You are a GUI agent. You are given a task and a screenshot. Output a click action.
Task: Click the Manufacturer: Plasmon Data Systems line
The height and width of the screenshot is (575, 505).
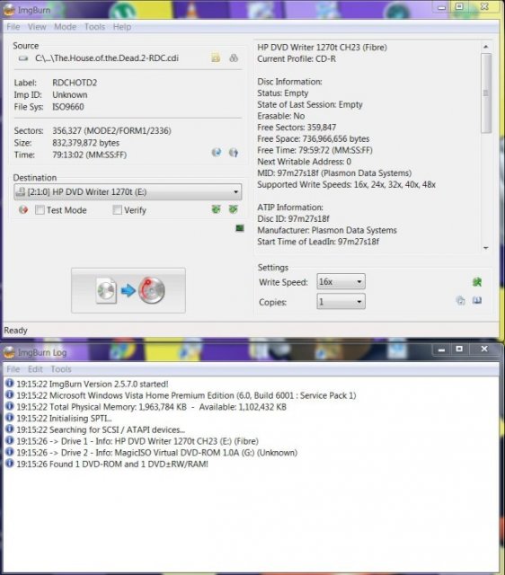tap(327, 230)
